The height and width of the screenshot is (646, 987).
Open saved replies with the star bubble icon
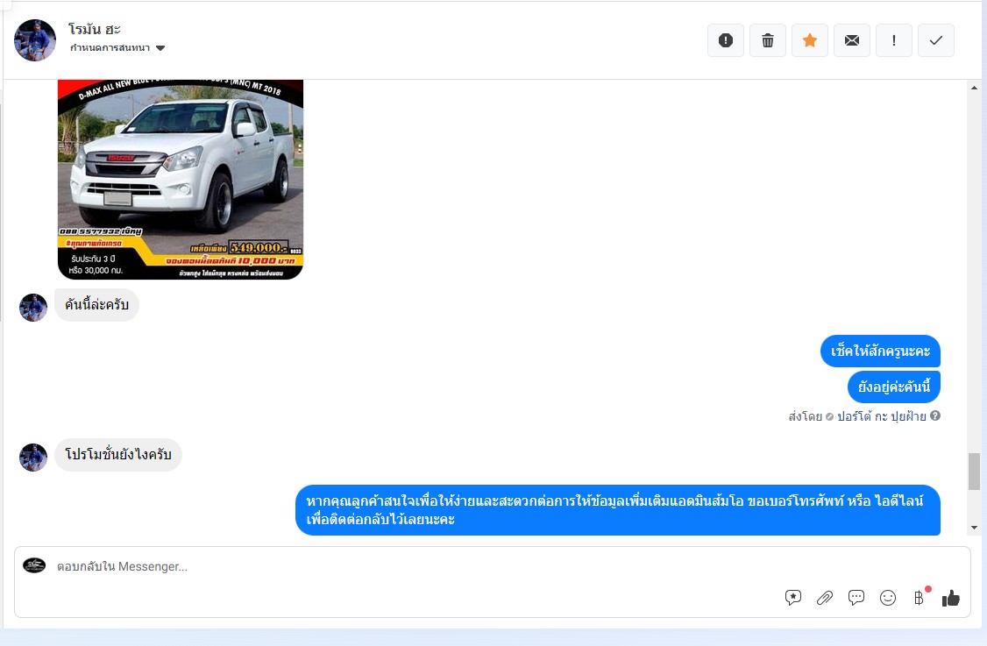tap(793, 598)
